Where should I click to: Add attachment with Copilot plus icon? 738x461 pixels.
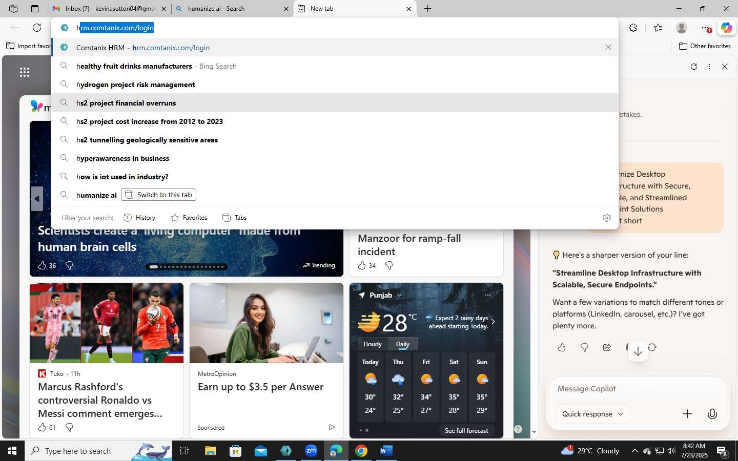pos(688,414)
